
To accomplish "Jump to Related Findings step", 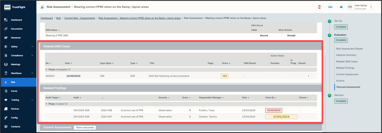I will click(x=345, y=68).
